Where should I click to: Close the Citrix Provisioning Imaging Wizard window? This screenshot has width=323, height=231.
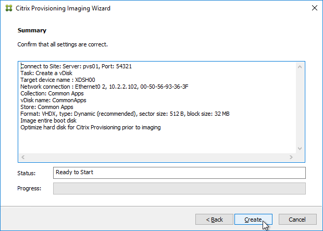[314, 8]
